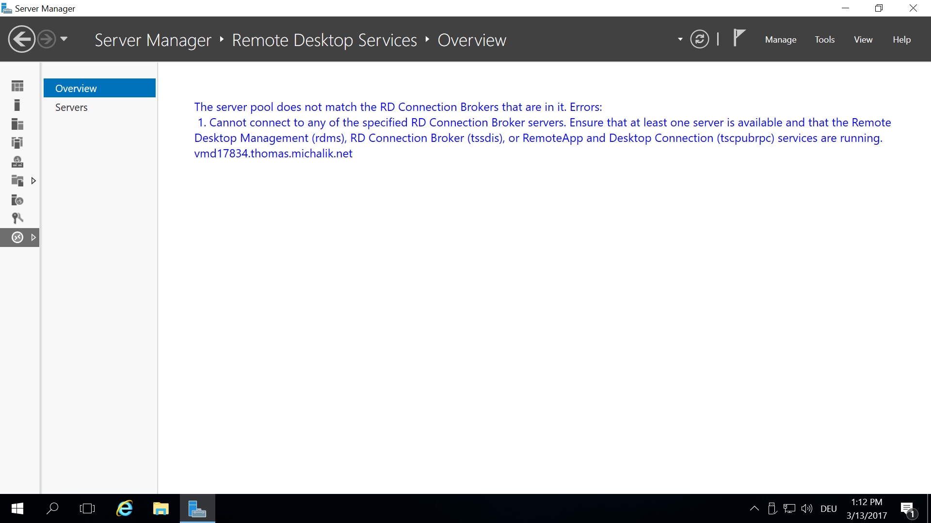
Task: Open the Notifications flag
Action: tap(738, 38)
